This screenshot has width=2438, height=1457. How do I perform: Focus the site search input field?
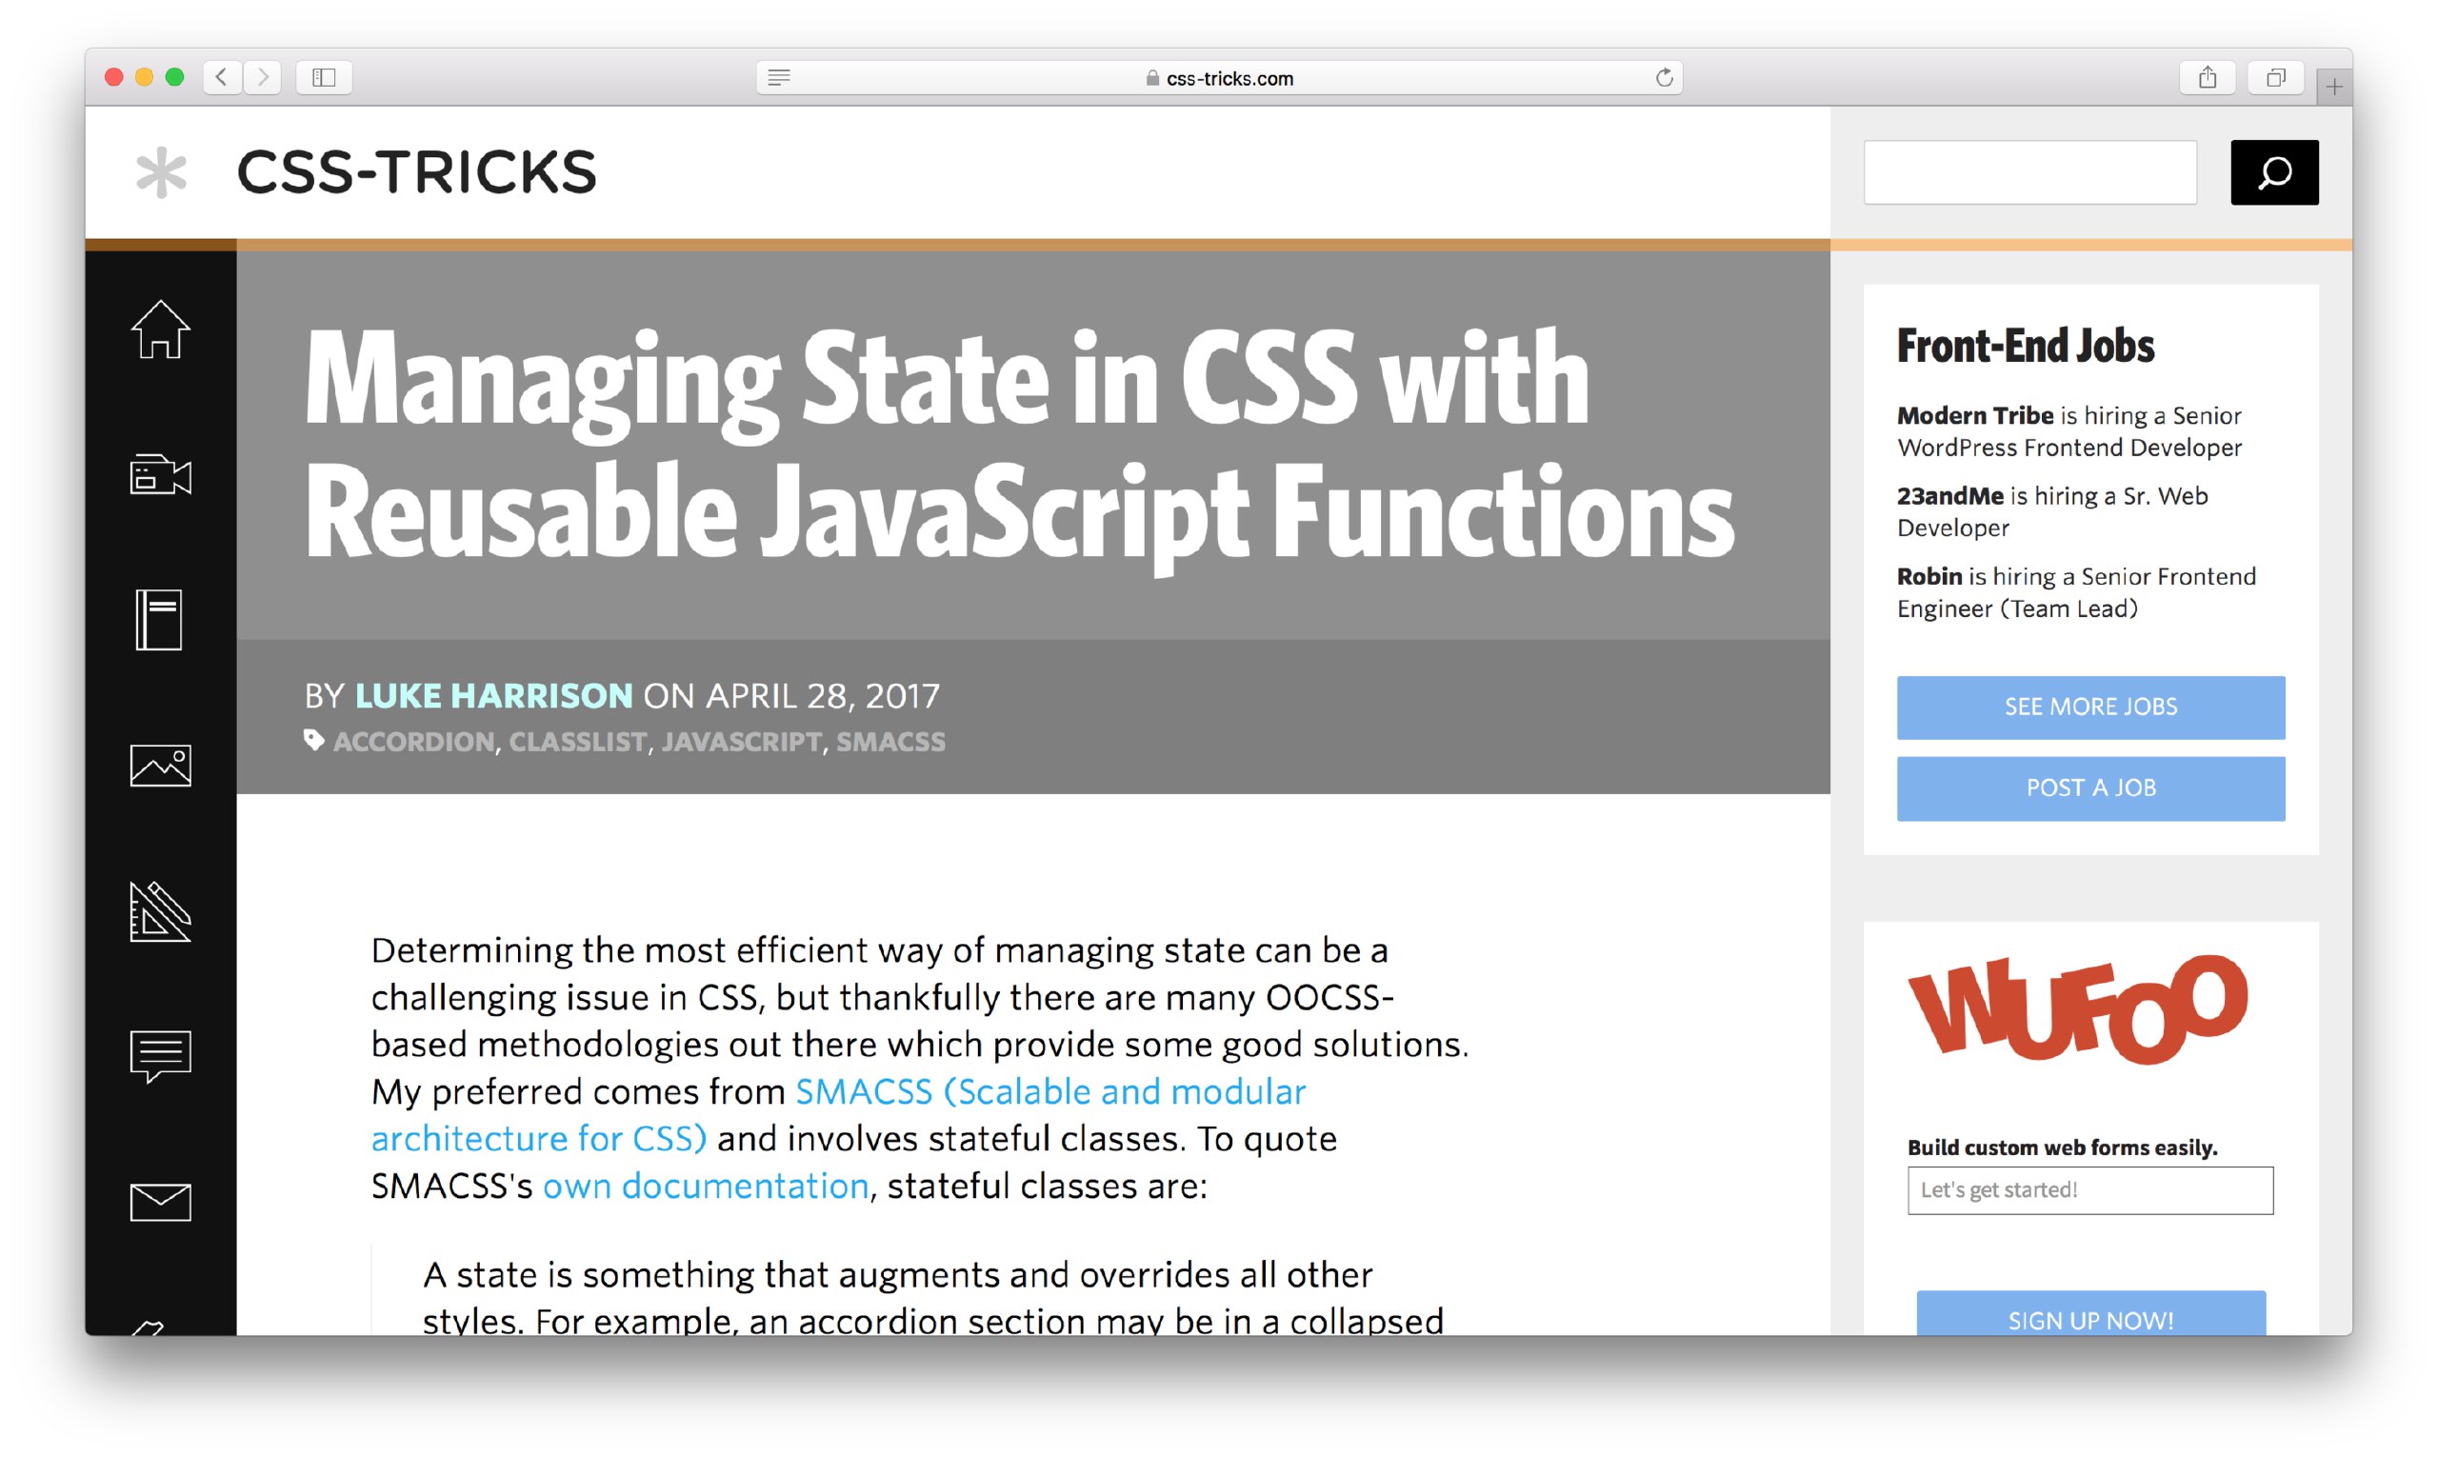click(2030, 172)
